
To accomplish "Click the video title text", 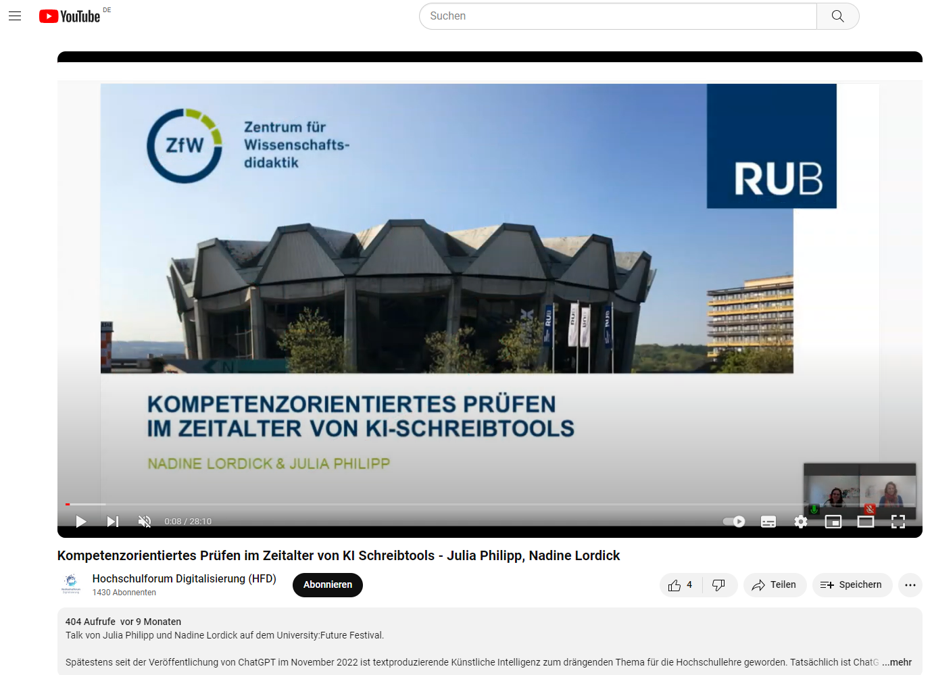I will click(339, 556).
